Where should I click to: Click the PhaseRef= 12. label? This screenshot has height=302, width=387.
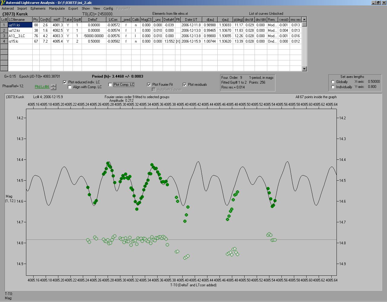click(13, 86)
